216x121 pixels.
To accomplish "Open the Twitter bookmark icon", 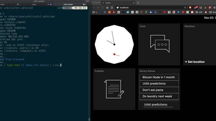I will (x=105, y=12).
